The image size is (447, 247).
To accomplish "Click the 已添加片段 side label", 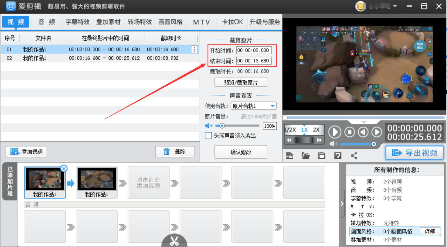I will (x=10, y=182).
